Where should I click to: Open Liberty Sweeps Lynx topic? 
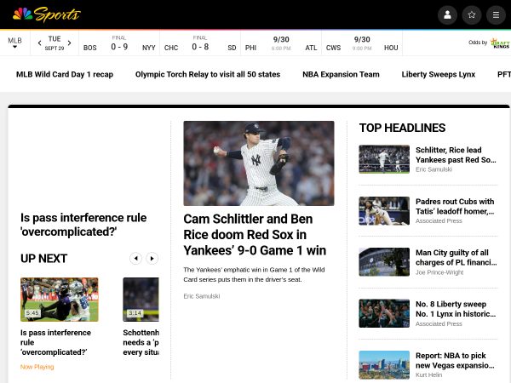click(439, 74)
